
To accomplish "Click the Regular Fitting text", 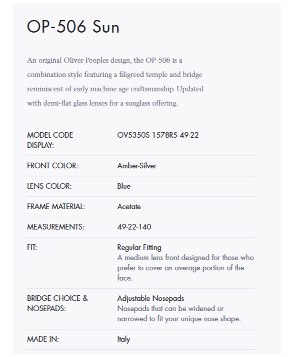I will tap(139, 247).
